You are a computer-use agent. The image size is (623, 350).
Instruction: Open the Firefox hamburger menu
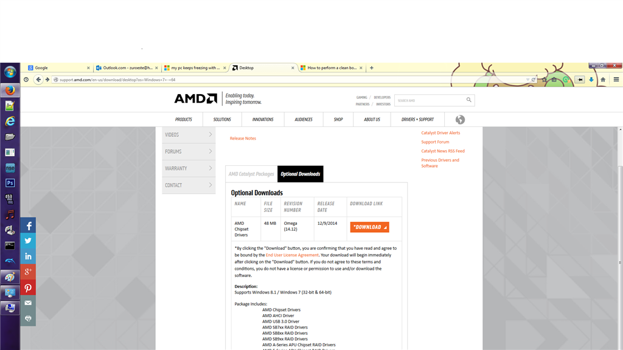point(616,80)
